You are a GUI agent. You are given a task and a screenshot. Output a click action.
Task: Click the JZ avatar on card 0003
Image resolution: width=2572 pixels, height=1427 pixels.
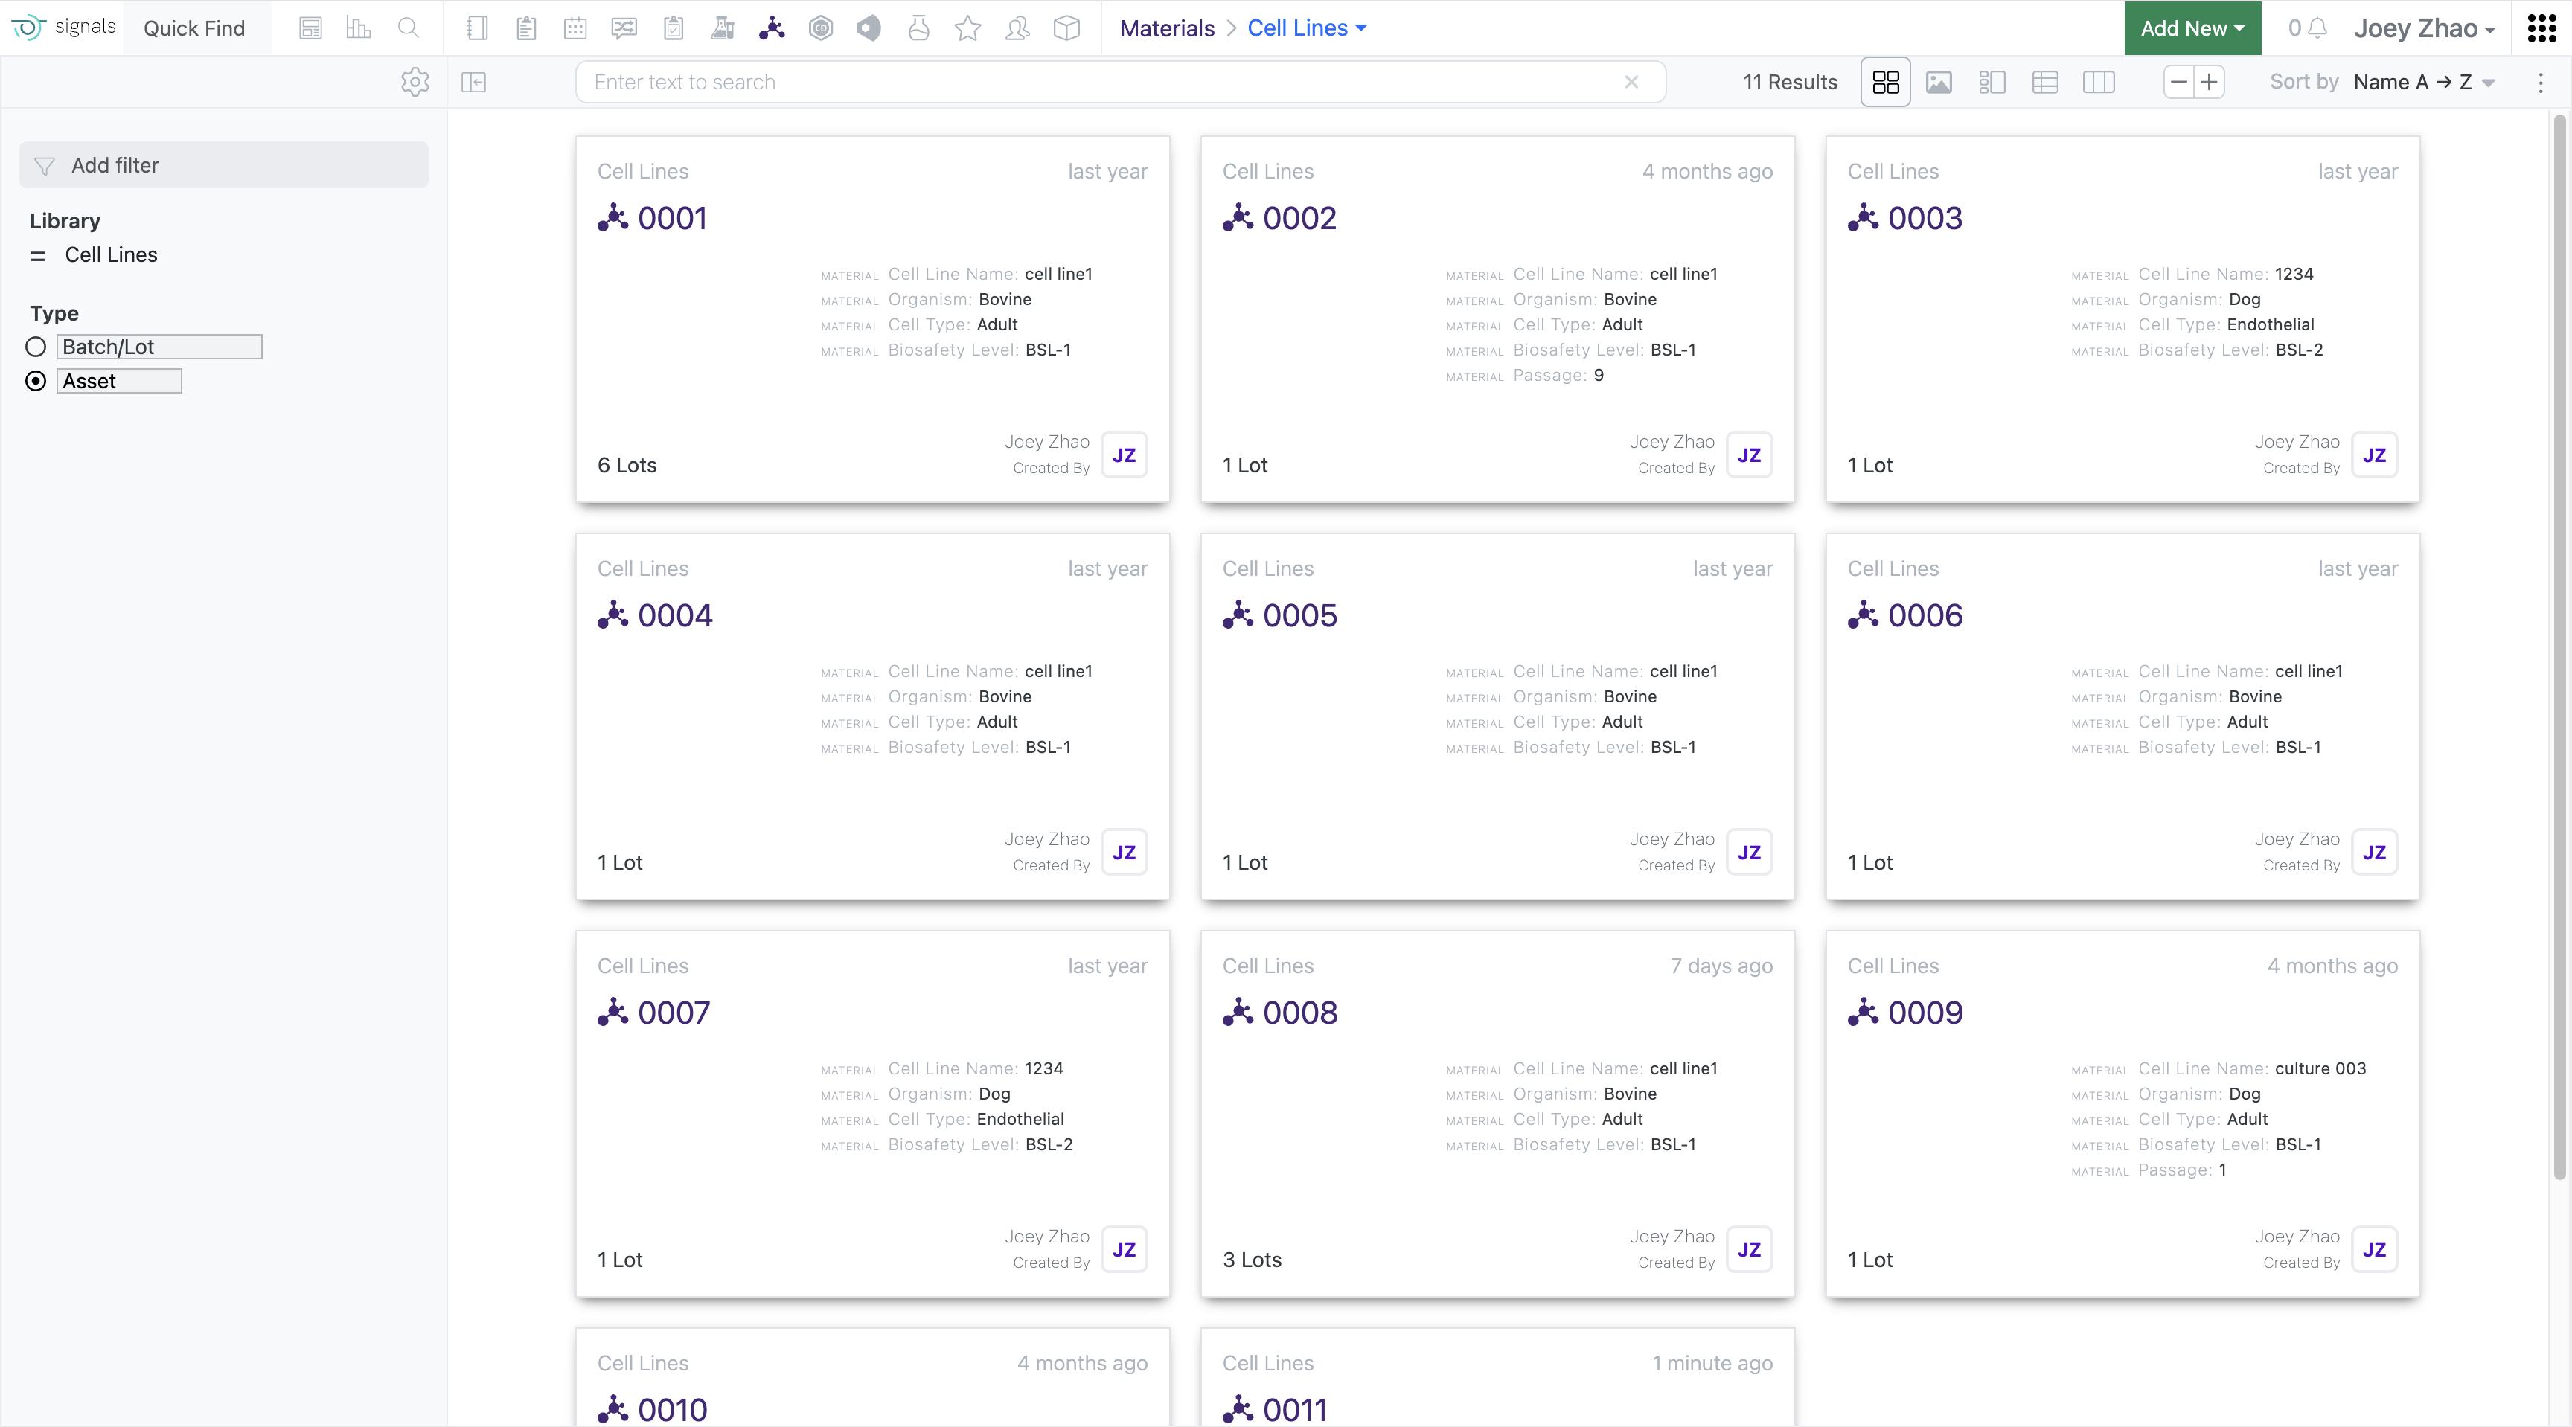tap(2374, 455)
